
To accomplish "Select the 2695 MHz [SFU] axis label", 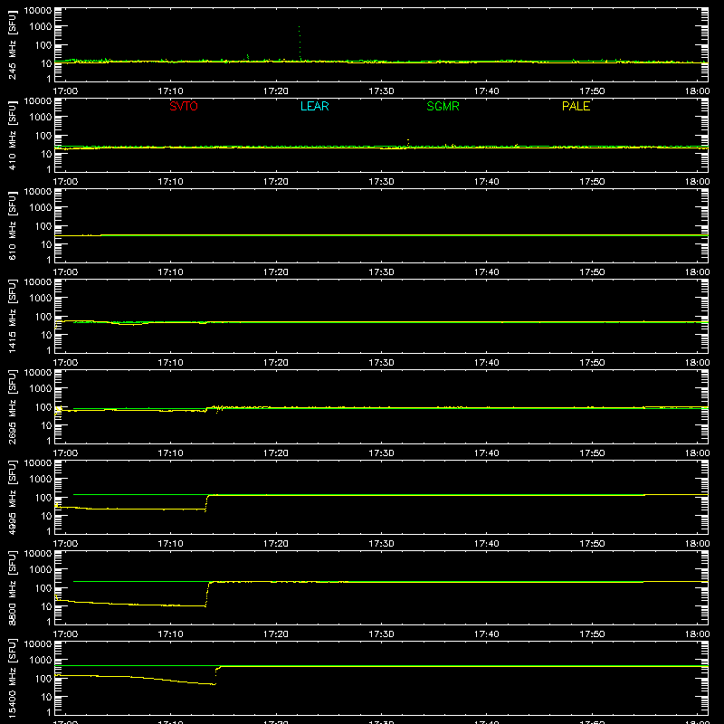I will click(13, 406).
